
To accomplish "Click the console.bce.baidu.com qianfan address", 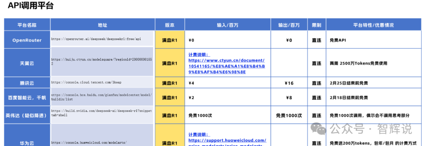I will pyautogui.click(x=102, y=97).
